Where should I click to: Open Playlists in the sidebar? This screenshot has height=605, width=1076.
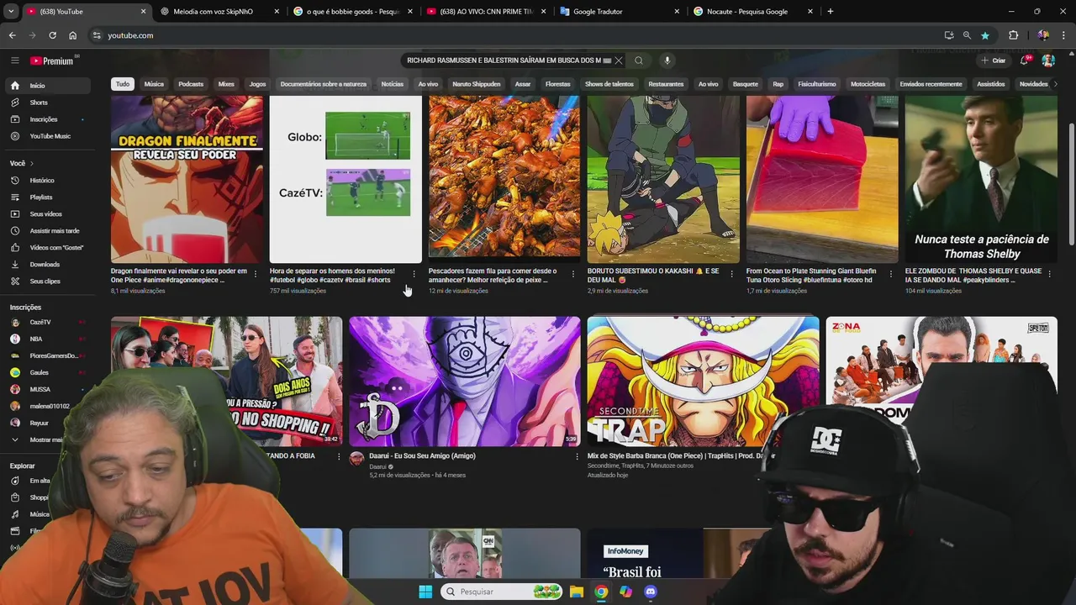(47, 197)
